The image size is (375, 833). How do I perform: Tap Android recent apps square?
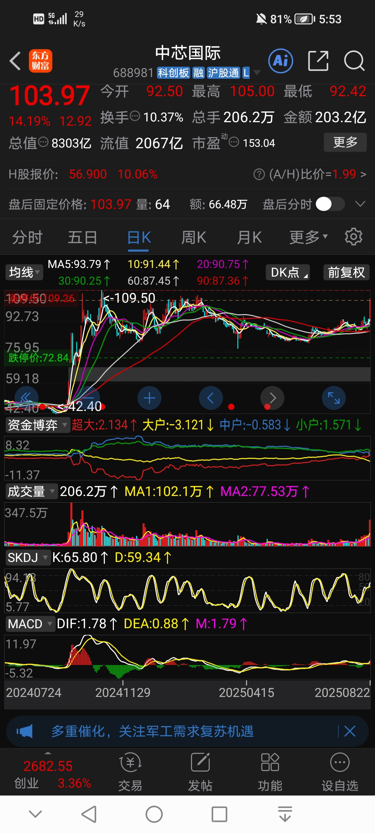click(x=219, y=814)
